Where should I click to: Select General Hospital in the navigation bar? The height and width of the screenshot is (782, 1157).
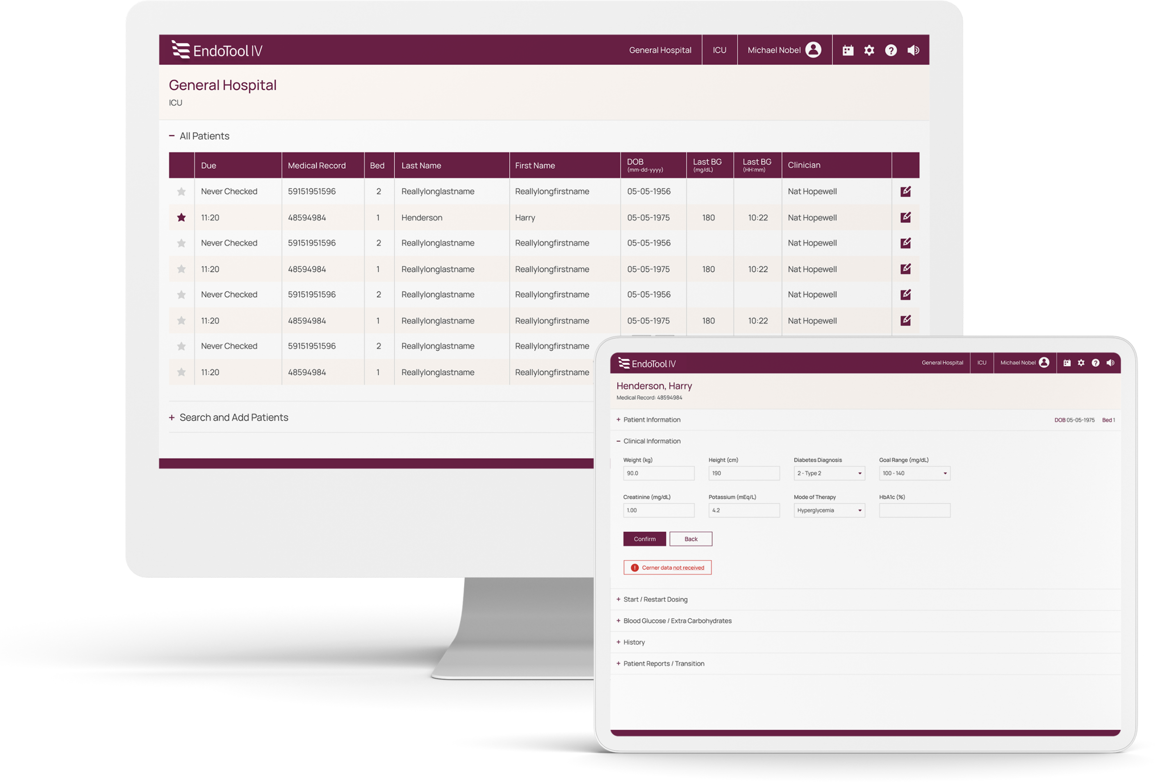pos(659,50)
